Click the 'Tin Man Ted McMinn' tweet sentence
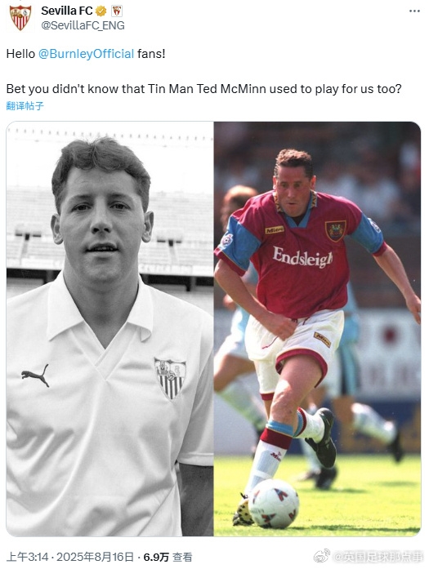Viewport: 429px width, 569px height. tap(203, 89)
